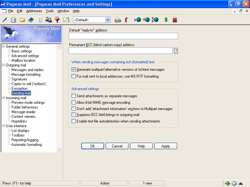Click the green dollar sign icon
250x187 pixels.
pyautogui.click(x=166, y=20)
